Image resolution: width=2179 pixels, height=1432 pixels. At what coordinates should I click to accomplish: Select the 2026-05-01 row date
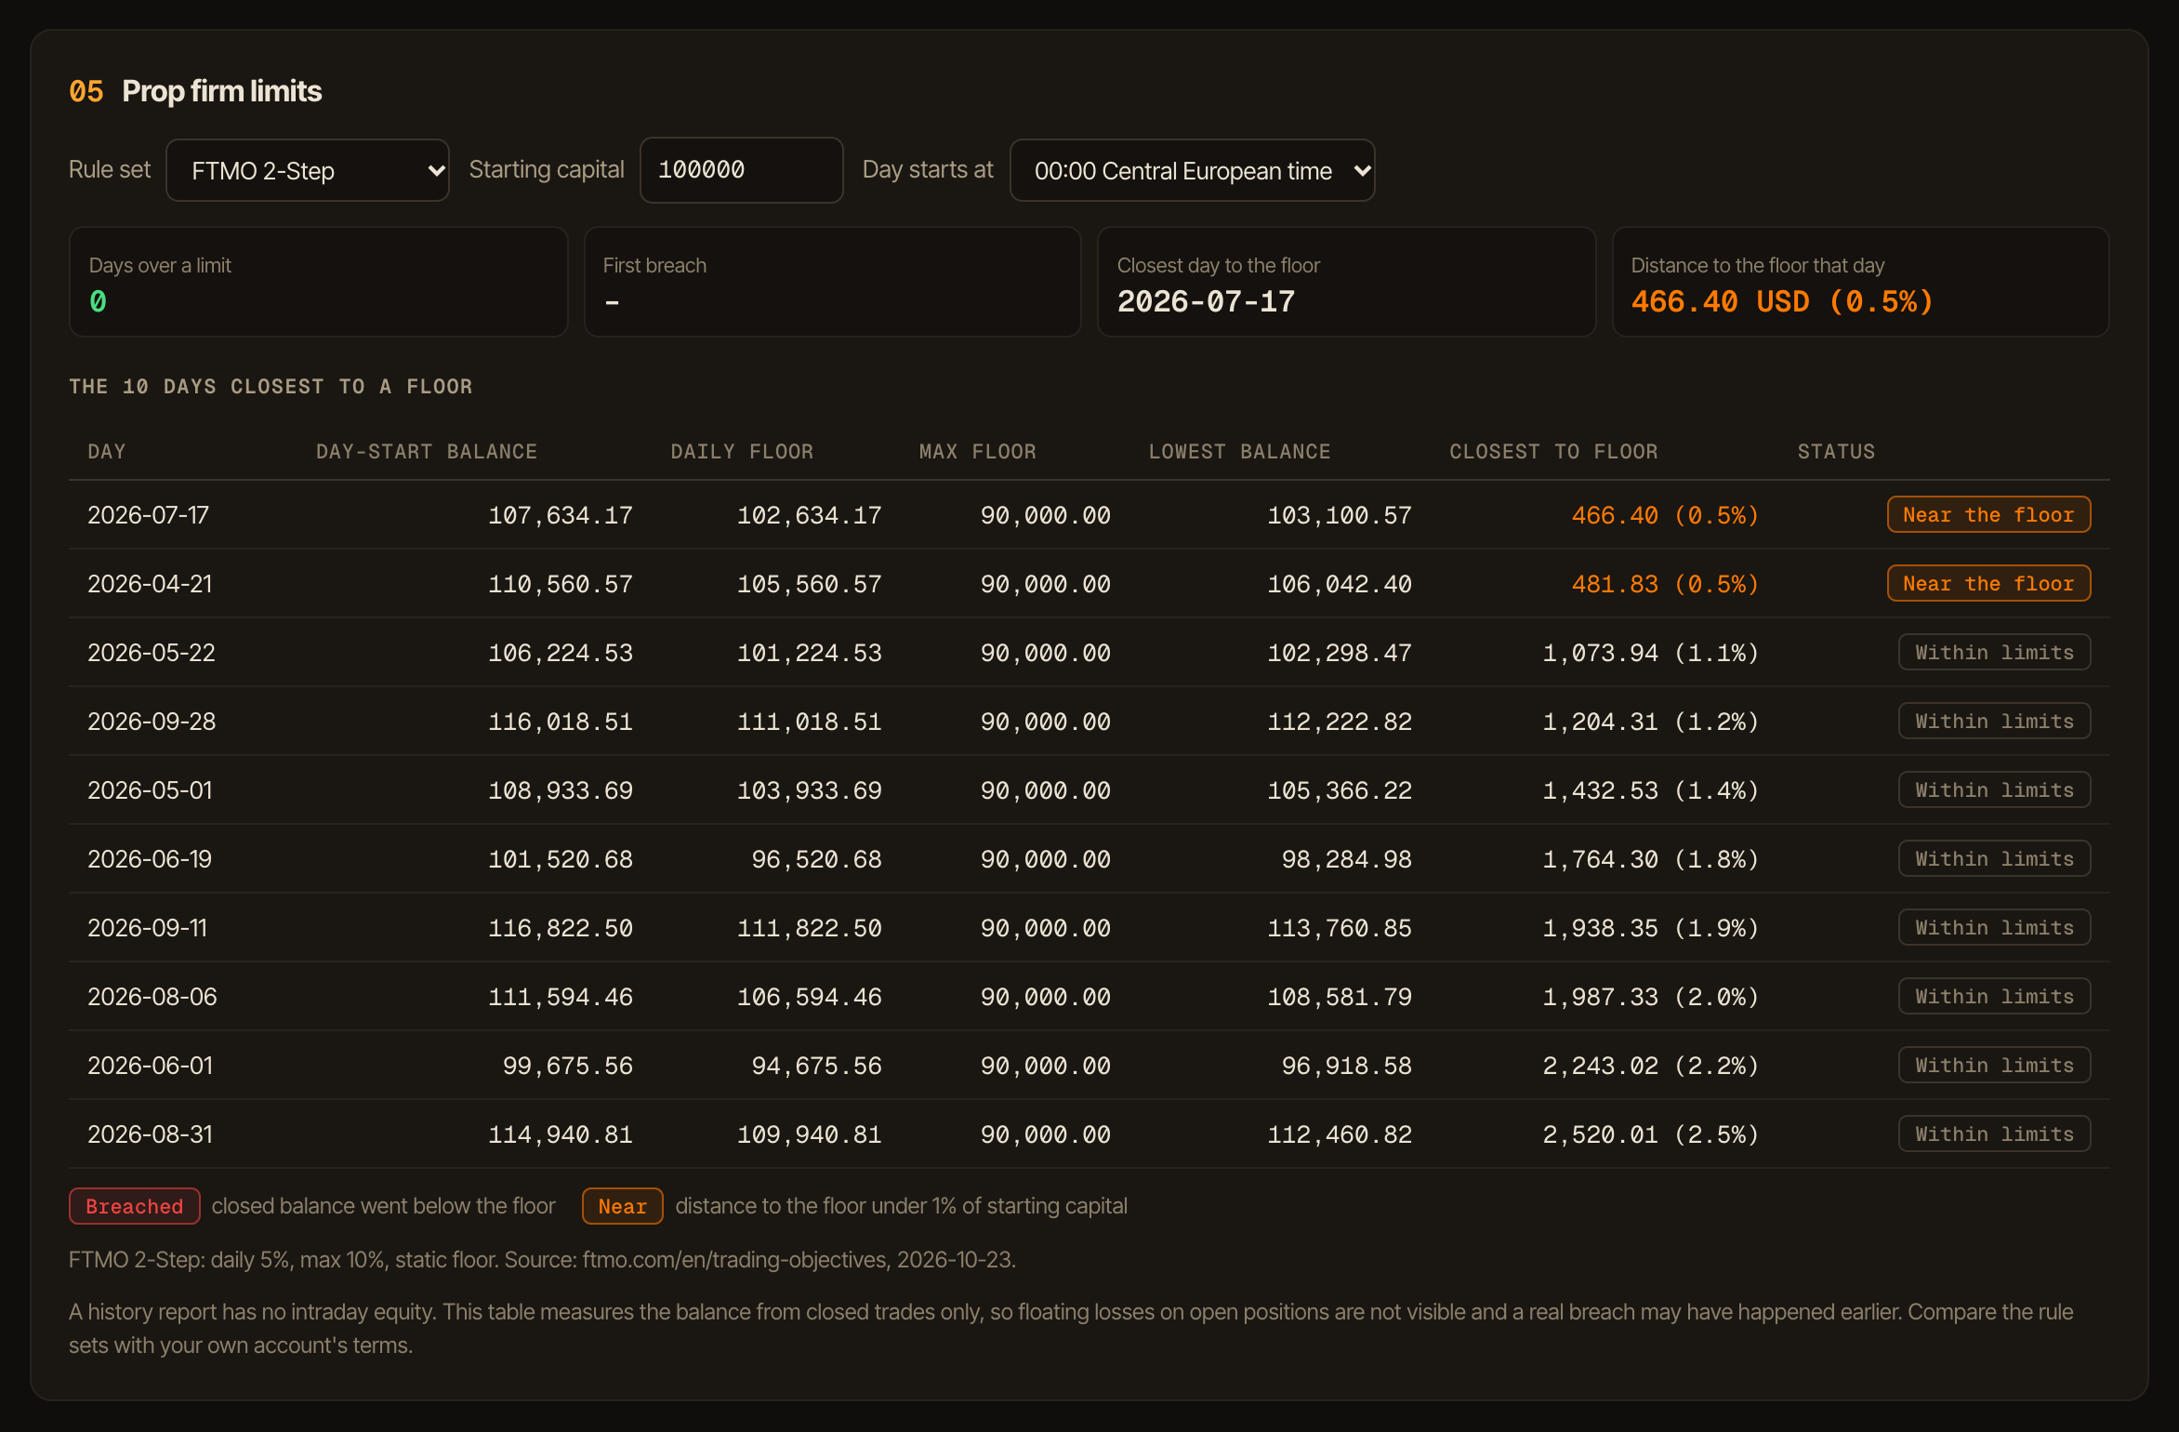pyautogui.click(x=150, y=790)
